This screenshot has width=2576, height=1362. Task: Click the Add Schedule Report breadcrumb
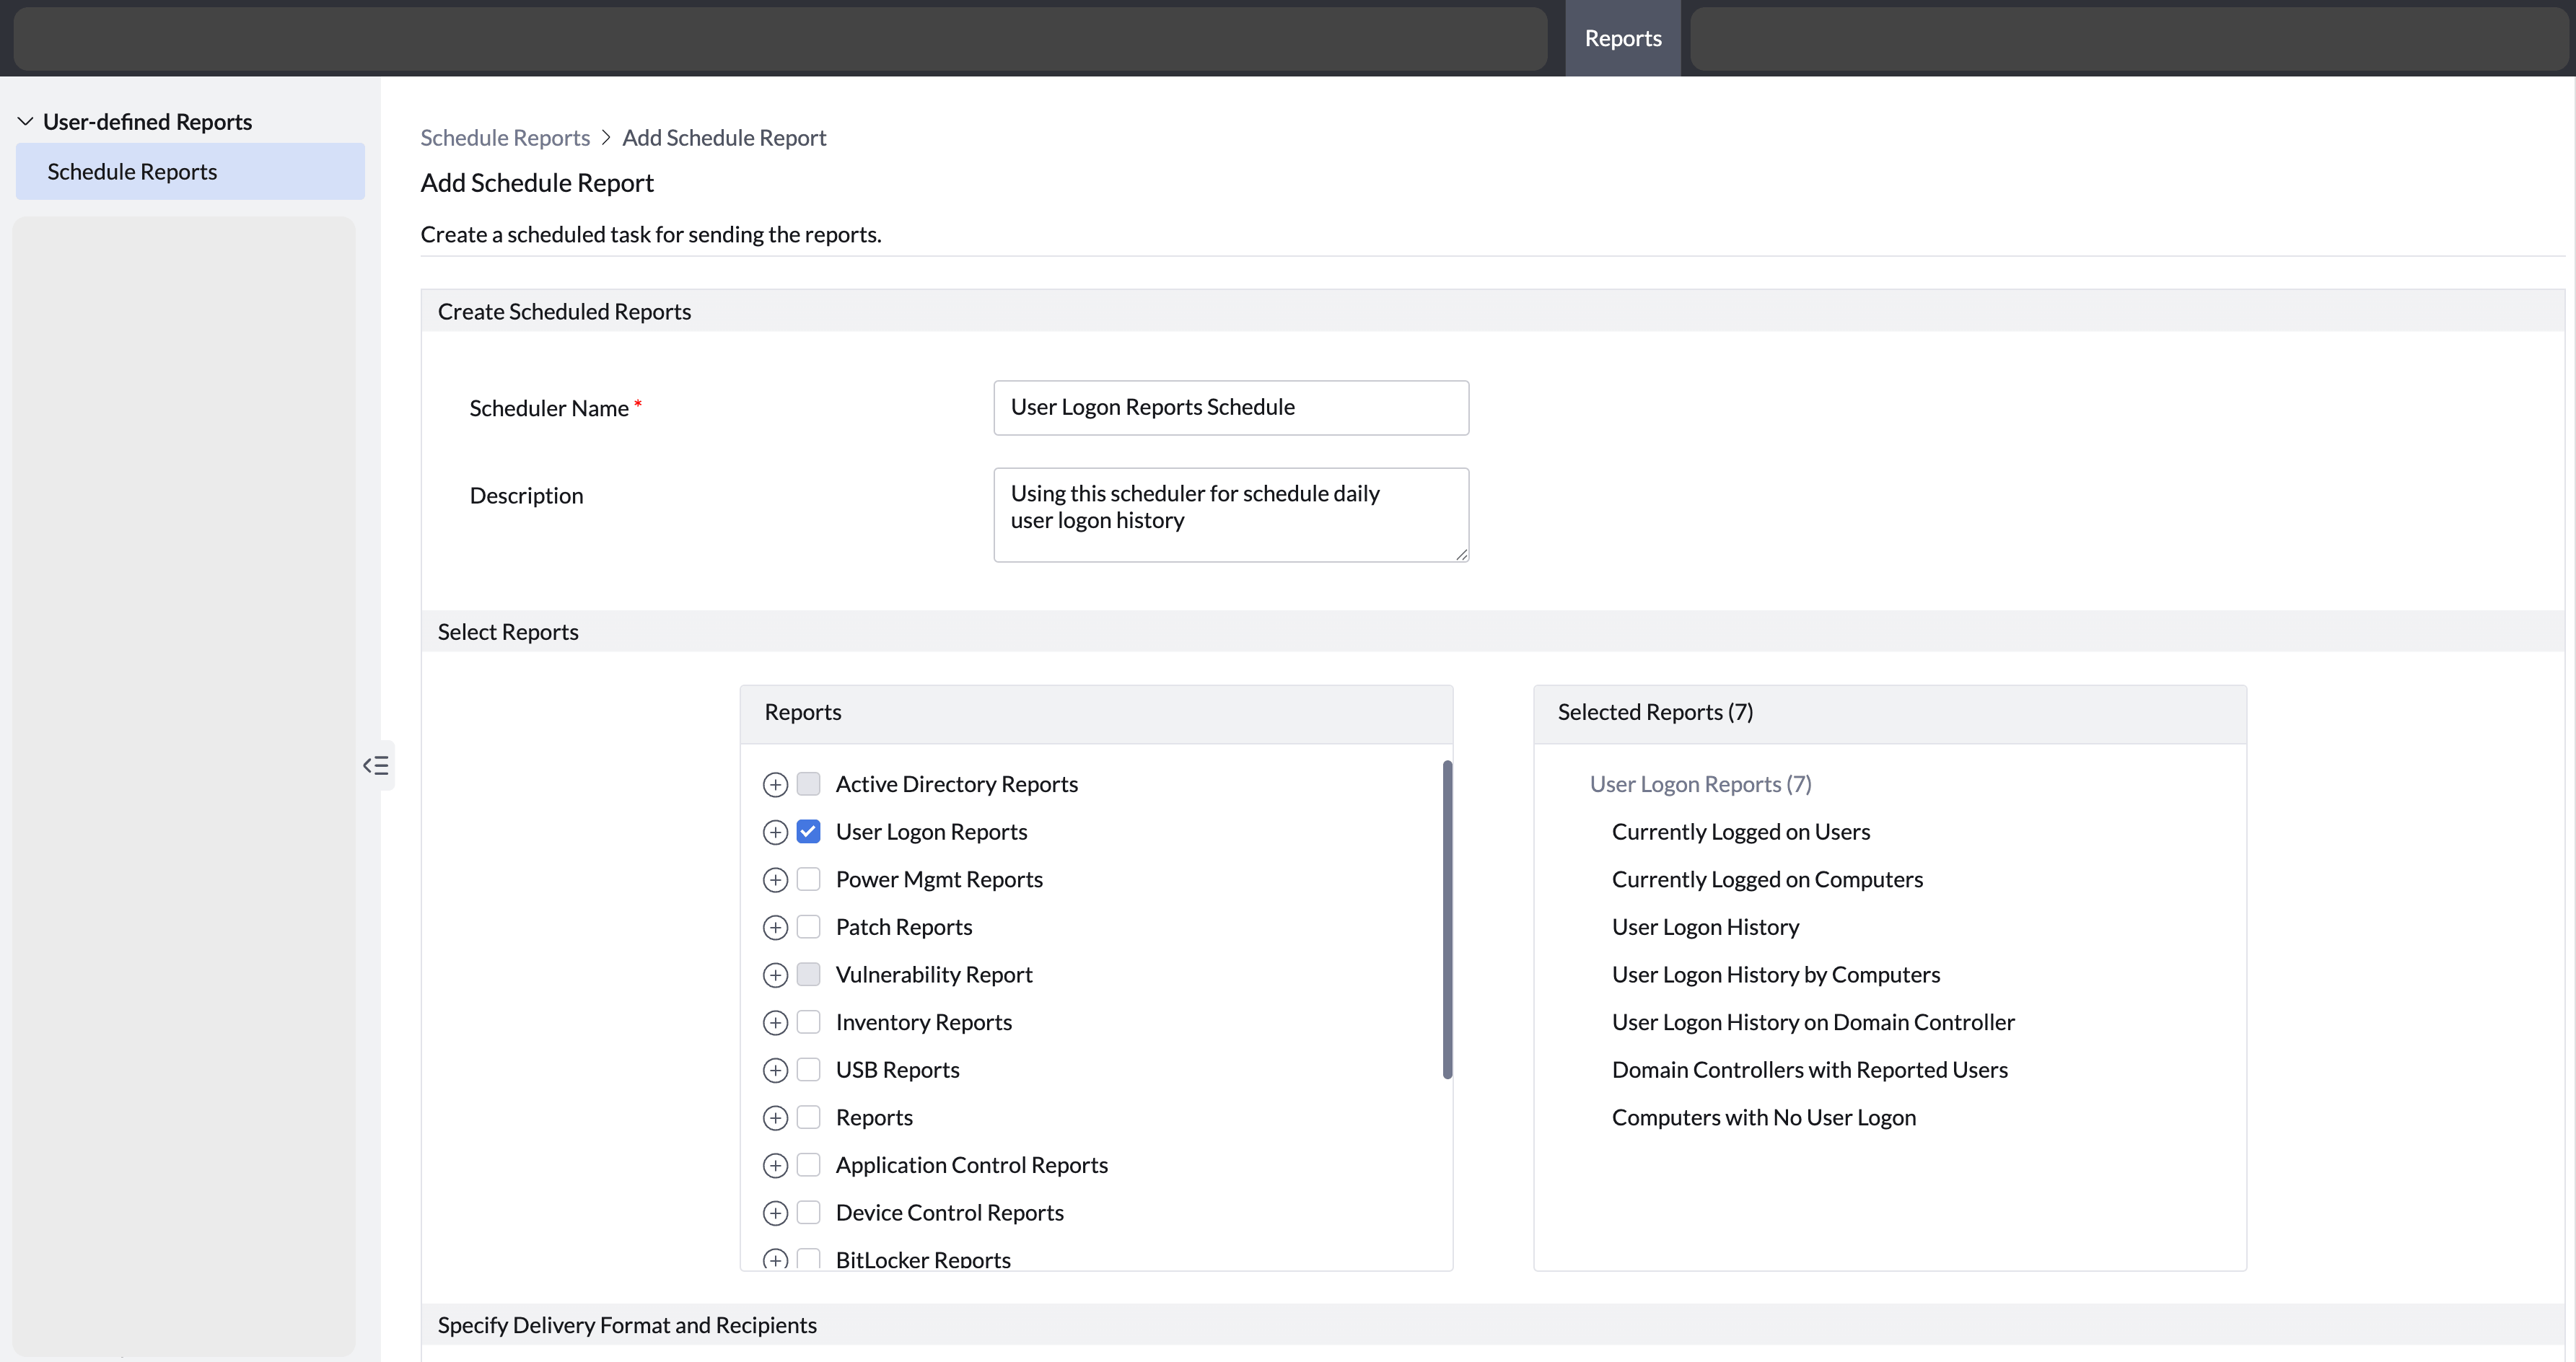click(x=724, y=137)
